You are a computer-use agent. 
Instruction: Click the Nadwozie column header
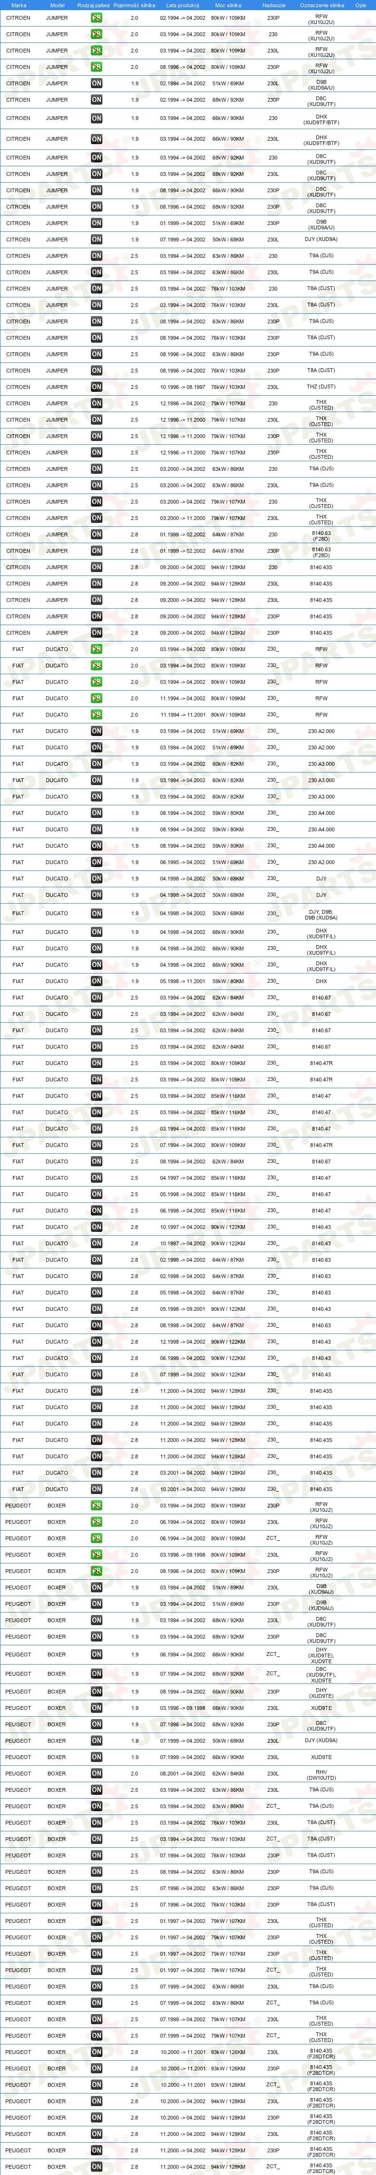pos(273,5)
